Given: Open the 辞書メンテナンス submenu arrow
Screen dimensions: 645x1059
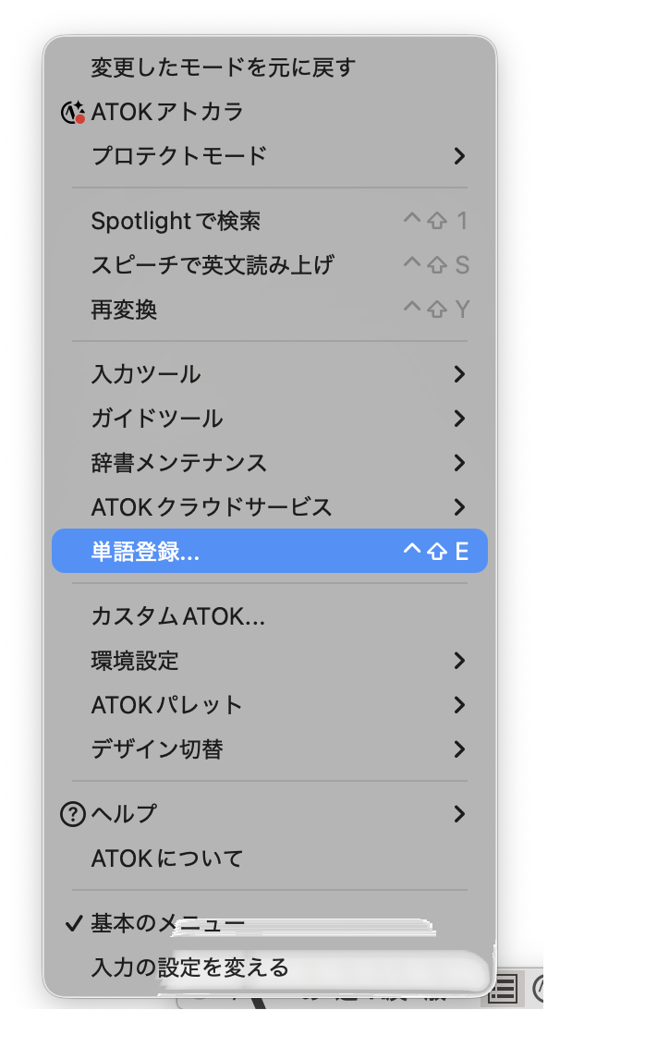Looking at the screenshot, I should [459, 463].
